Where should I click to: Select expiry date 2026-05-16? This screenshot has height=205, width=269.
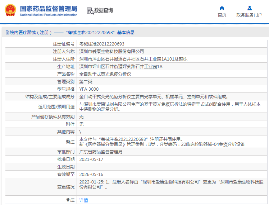[91, 175]
